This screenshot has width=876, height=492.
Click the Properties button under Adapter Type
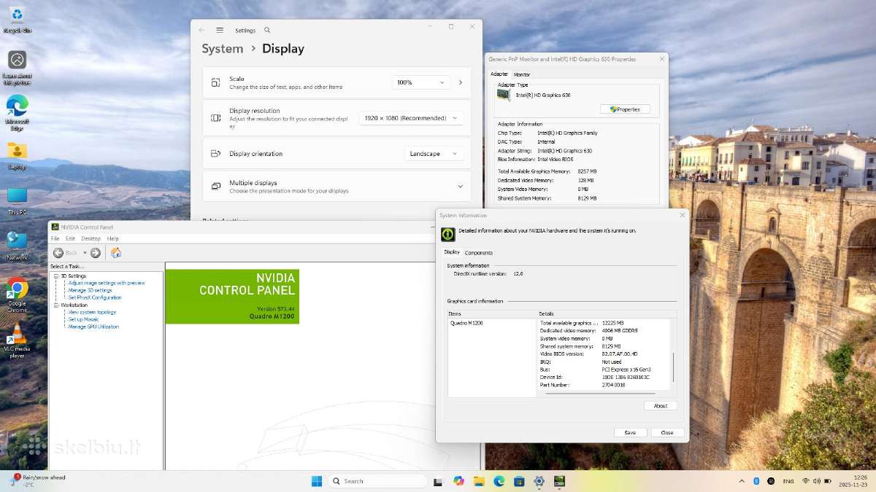point(625,109)
